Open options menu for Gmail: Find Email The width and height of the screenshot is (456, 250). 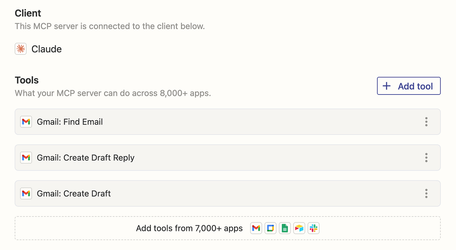[x=426, y=122]
